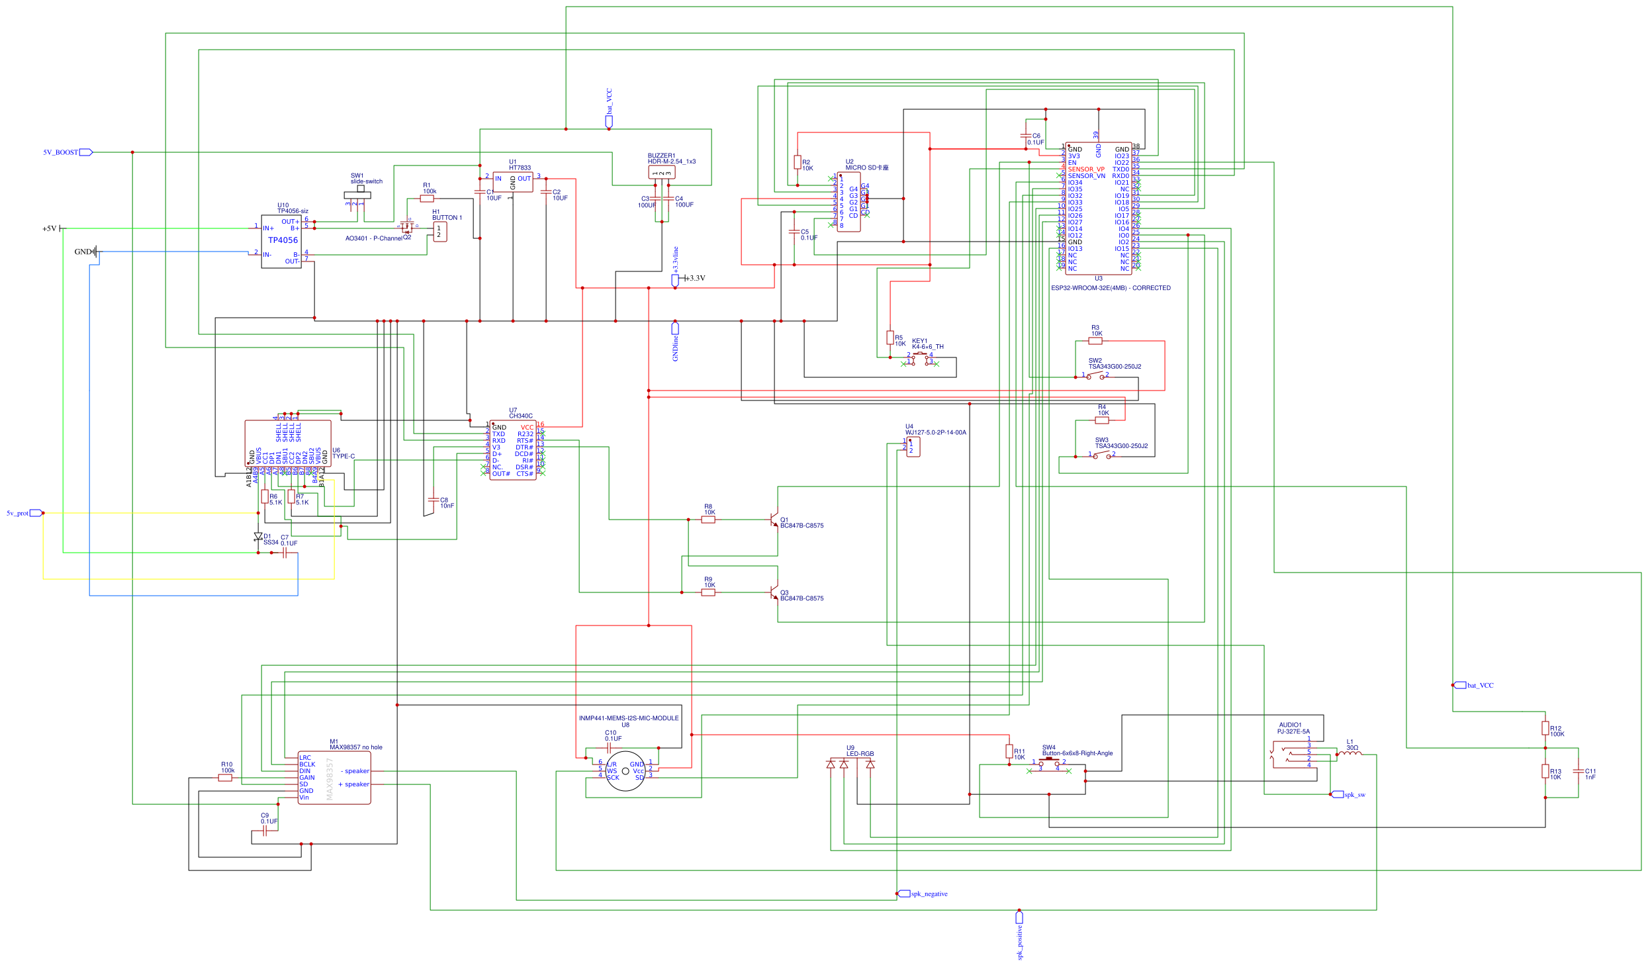
Task: Click capacitor C10 0.1UF
Action: (609, 748)
